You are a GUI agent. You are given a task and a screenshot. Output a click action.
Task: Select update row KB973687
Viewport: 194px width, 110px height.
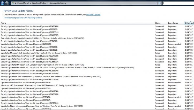click(x=97, y=88)
